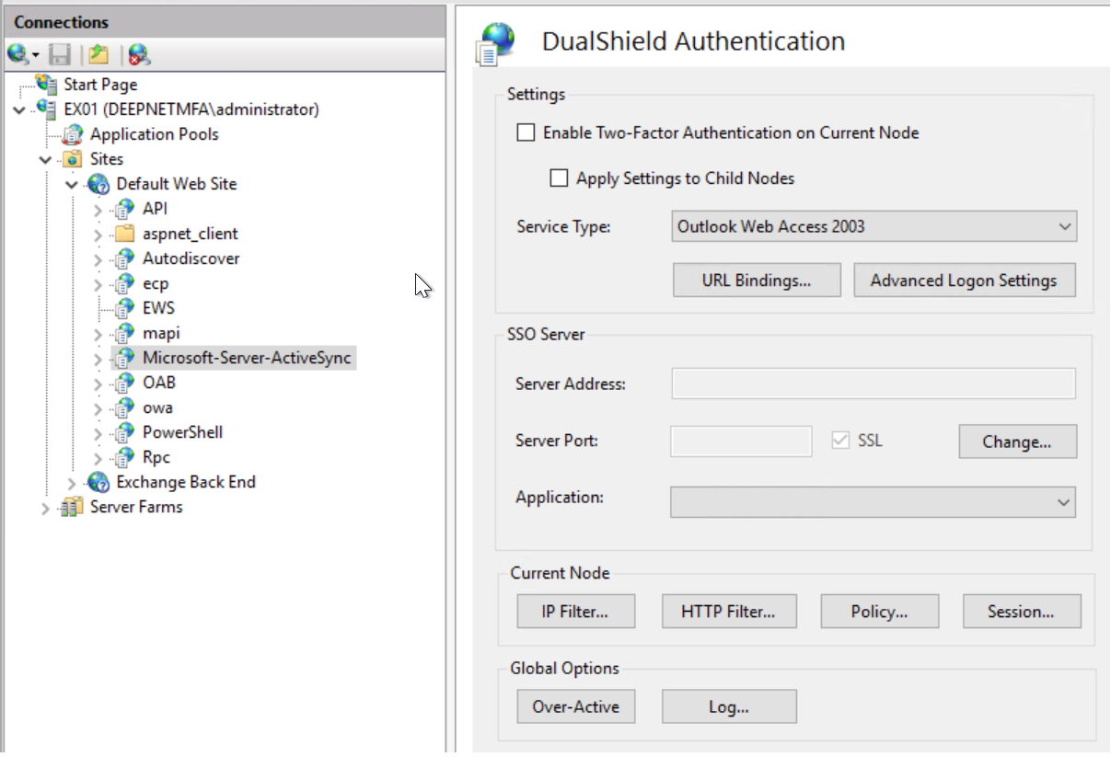
Task: Select the PowerShell tree item
Action: (182, 432)
